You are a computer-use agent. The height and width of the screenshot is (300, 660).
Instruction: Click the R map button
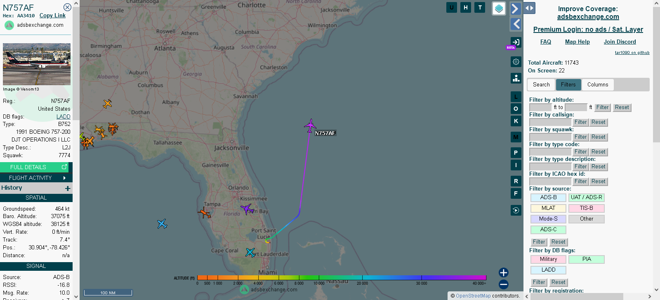coord(516,181)
